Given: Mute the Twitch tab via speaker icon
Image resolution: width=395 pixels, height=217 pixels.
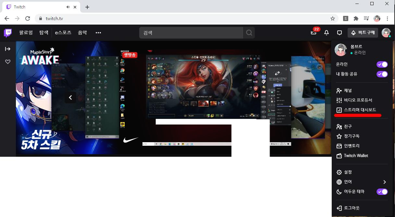Looking at the screenshot, I should click(x=68, y=7).
